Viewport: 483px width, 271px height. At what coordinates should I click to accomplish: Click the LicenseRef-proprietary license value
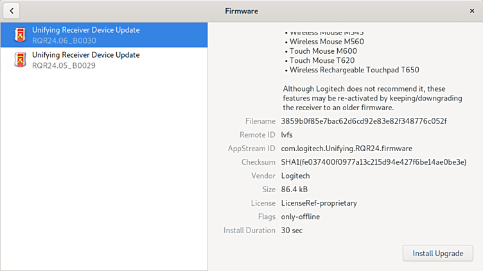(x=319, y=203)
